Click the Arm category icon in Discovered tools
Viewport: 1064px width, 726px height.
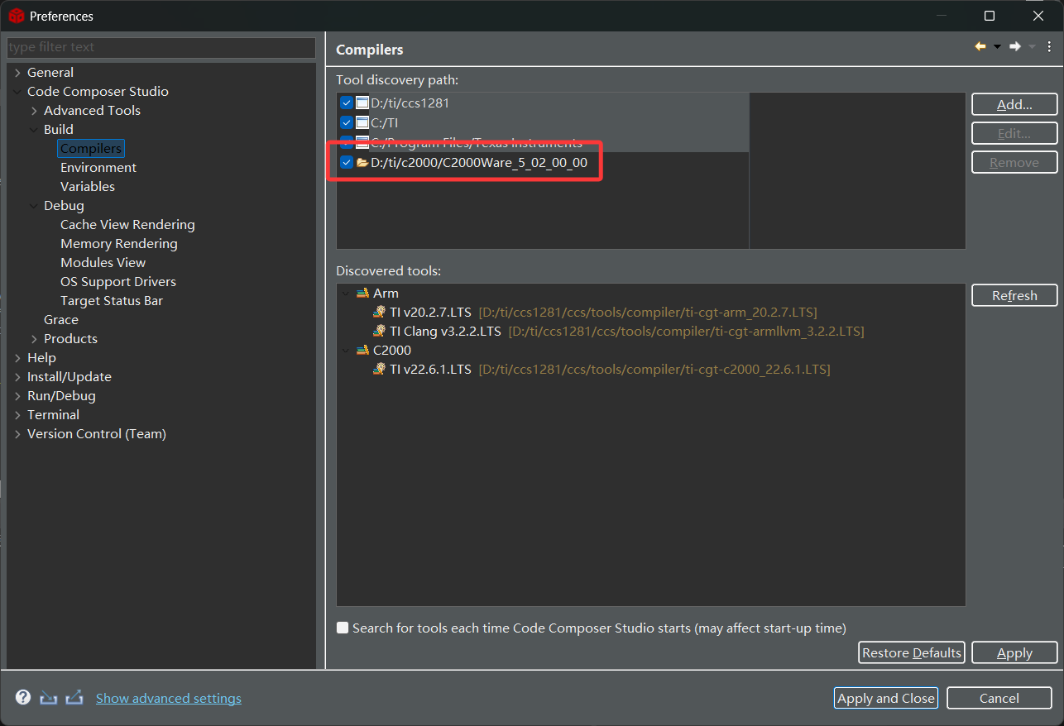pyautogui.click(x=363, y=294)
